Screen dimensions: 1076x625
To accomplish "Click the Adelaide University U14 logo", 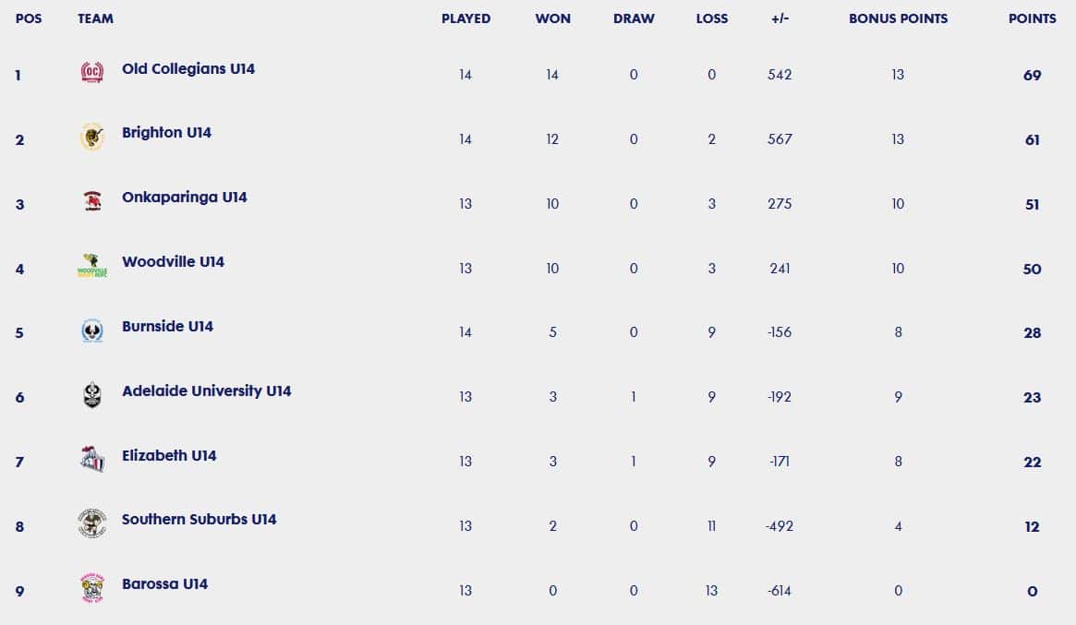I will coord(92,395).
